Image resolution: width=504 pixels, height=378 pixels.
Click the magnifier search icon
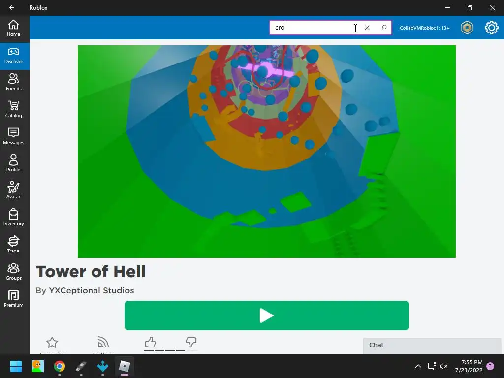coord(384,28)
